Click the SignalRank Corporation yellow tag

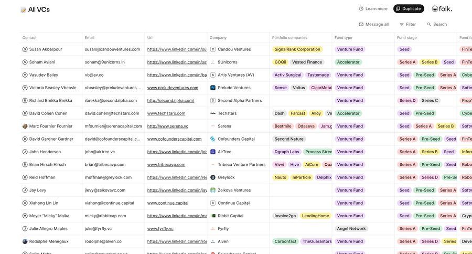[297, 49]
